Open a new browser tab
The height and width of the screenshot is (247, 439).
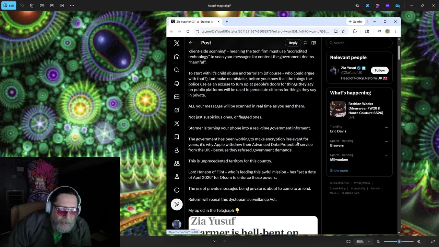point(227,22)
